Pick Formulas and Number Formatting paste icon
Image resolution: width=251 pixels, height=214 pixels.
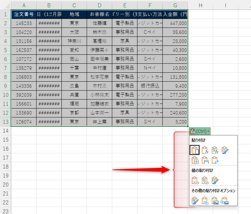pos(215,150)
